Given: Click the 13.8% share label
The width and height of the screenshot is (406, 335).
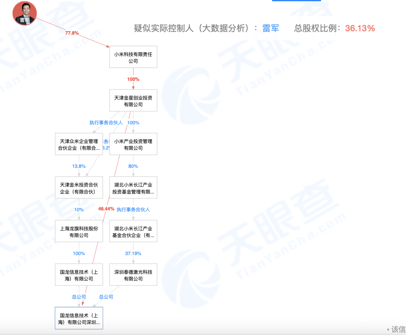Looking at the screenshot, I should tap(79, 166).
